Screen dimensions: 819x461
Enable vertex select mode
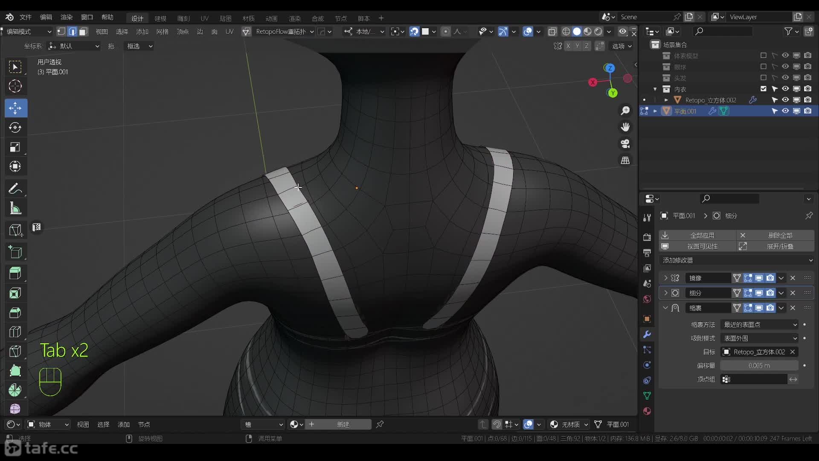(61, 32)
